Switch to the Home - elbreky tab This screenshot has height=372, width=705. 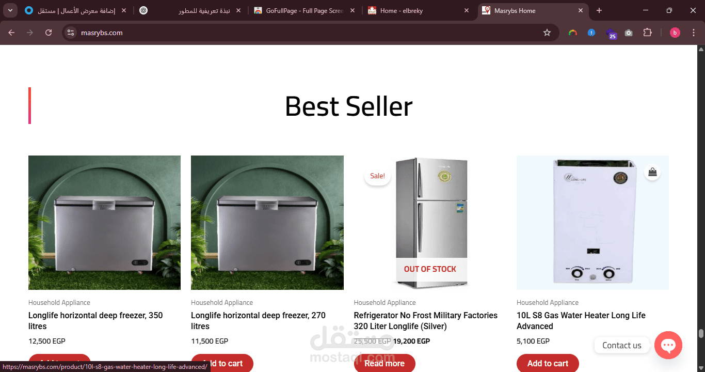pyautogui.click(x=419, y=10)
